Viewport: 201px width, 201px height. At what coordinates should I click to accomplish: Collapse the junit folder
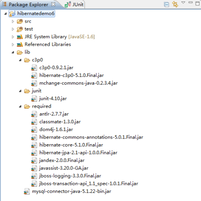click(20, 91)
